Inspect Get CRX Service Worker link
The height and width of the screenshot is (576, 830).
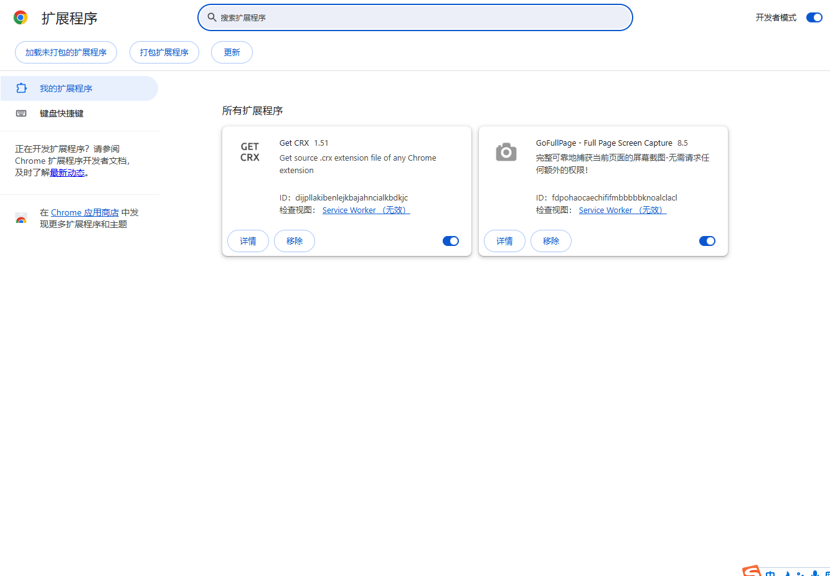(365, 210)
